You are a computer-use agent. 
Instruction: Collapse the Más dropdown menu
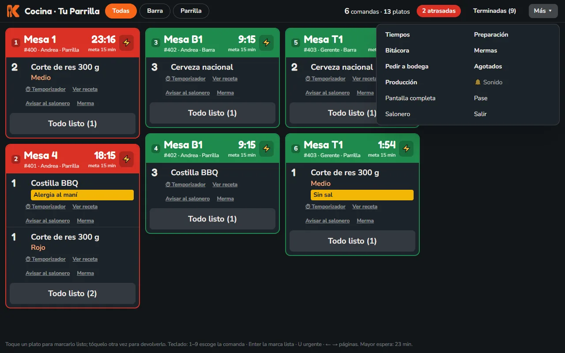pos(543,11)
